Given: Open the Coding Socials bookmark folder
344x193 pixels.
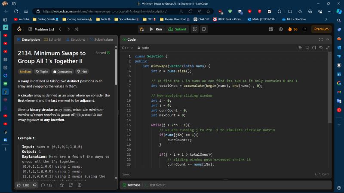Looking at the screenshot, I should (46, 19).
